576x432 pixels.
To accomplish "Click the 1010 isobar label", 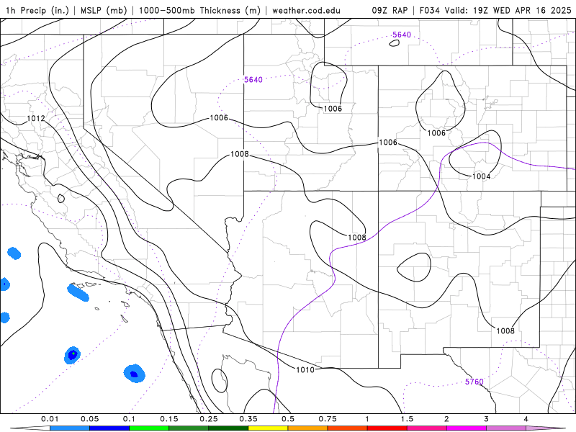I will [305, 369].
